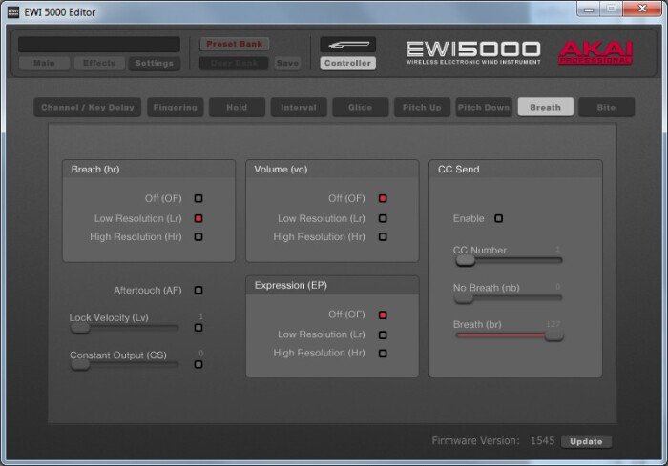This screenshot has width=668, height=466.
Task: Switch to the Hold tab
Action: [237, 108]
